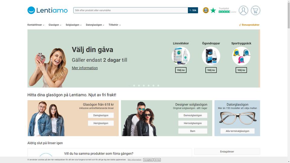Open the Datorglasögon menu

[x=95, y=25]
